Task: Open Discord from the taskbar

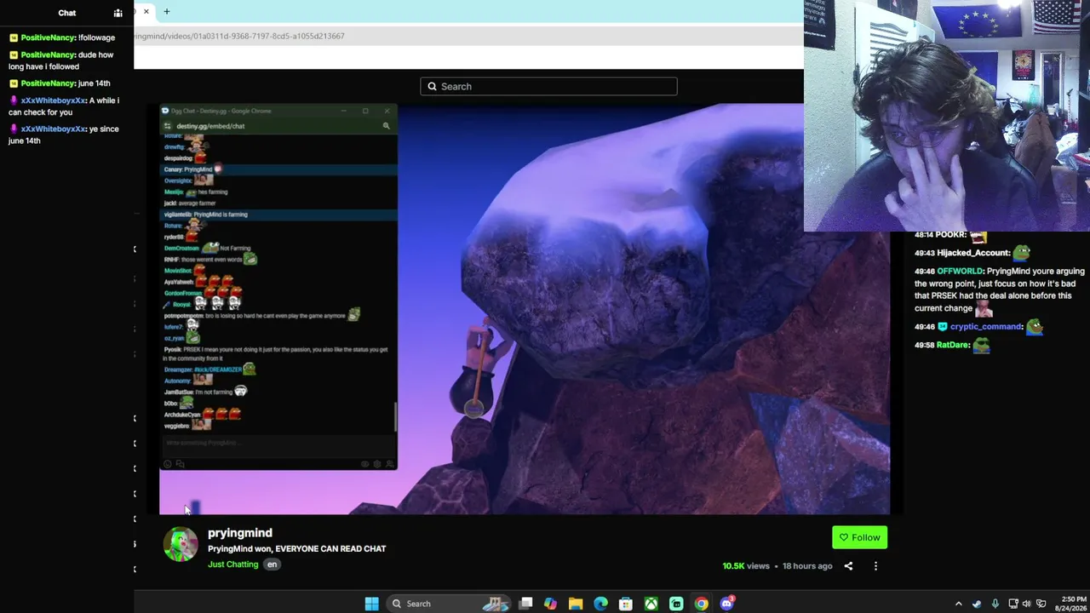Action: coord(726,604)
